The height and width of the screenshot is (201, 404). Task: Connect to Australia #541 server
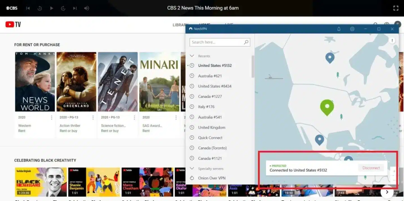(210, 117)
